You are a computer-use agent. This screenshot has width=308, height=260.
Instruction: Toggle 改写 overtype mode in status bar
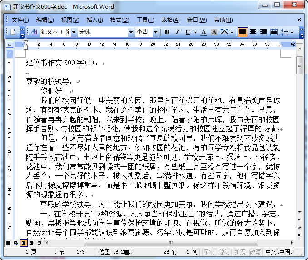(255, 252)
